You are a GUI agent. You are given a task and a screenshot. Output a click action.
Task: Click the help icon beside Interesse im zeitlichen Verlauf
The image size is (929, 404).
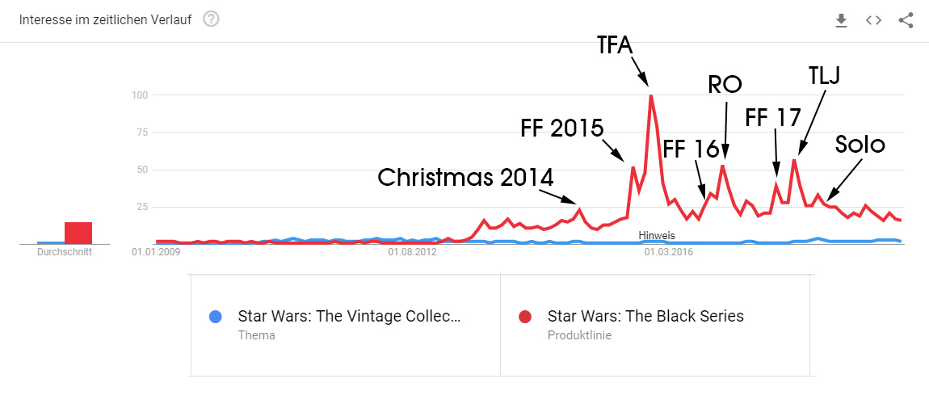(x=211, y=19)
